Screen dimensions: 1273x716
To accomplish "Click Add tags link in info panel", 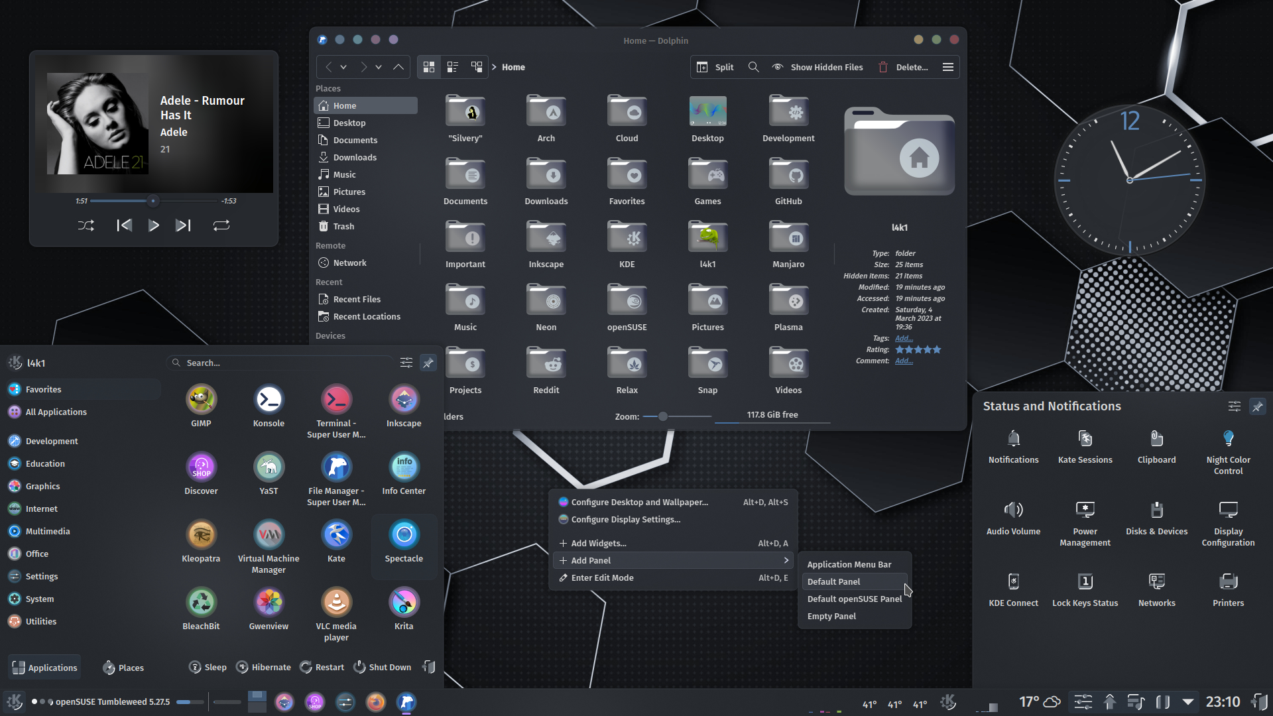I will pos(904,338).
